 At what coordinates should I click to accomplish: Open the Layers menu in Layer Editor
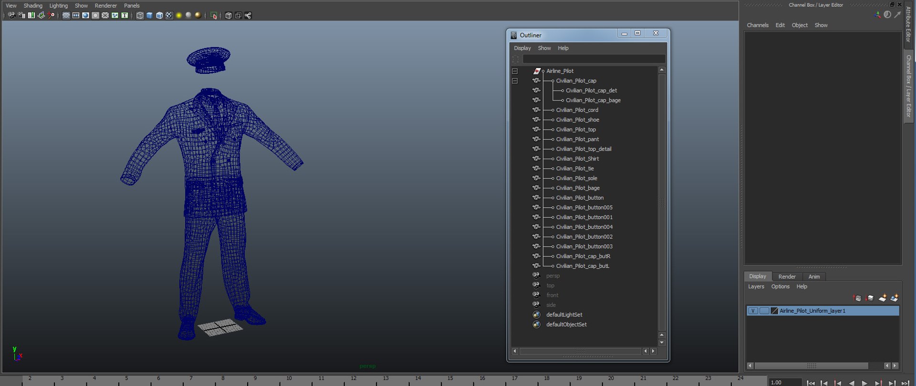pyautogui.click(x=756, y=287)
